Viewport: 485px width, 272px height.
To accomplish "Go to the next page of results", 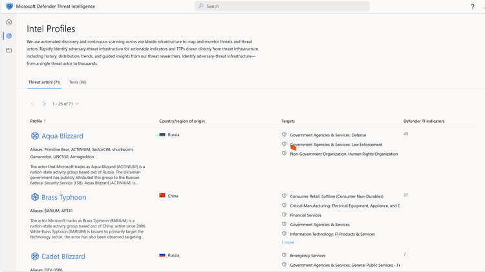I will click(44, 104).
